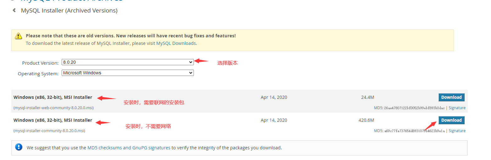The width and height of the screenshot is (491, 160).
Task: Click the Product Version label
Action: pyautogui.click(x=40, y=63)
